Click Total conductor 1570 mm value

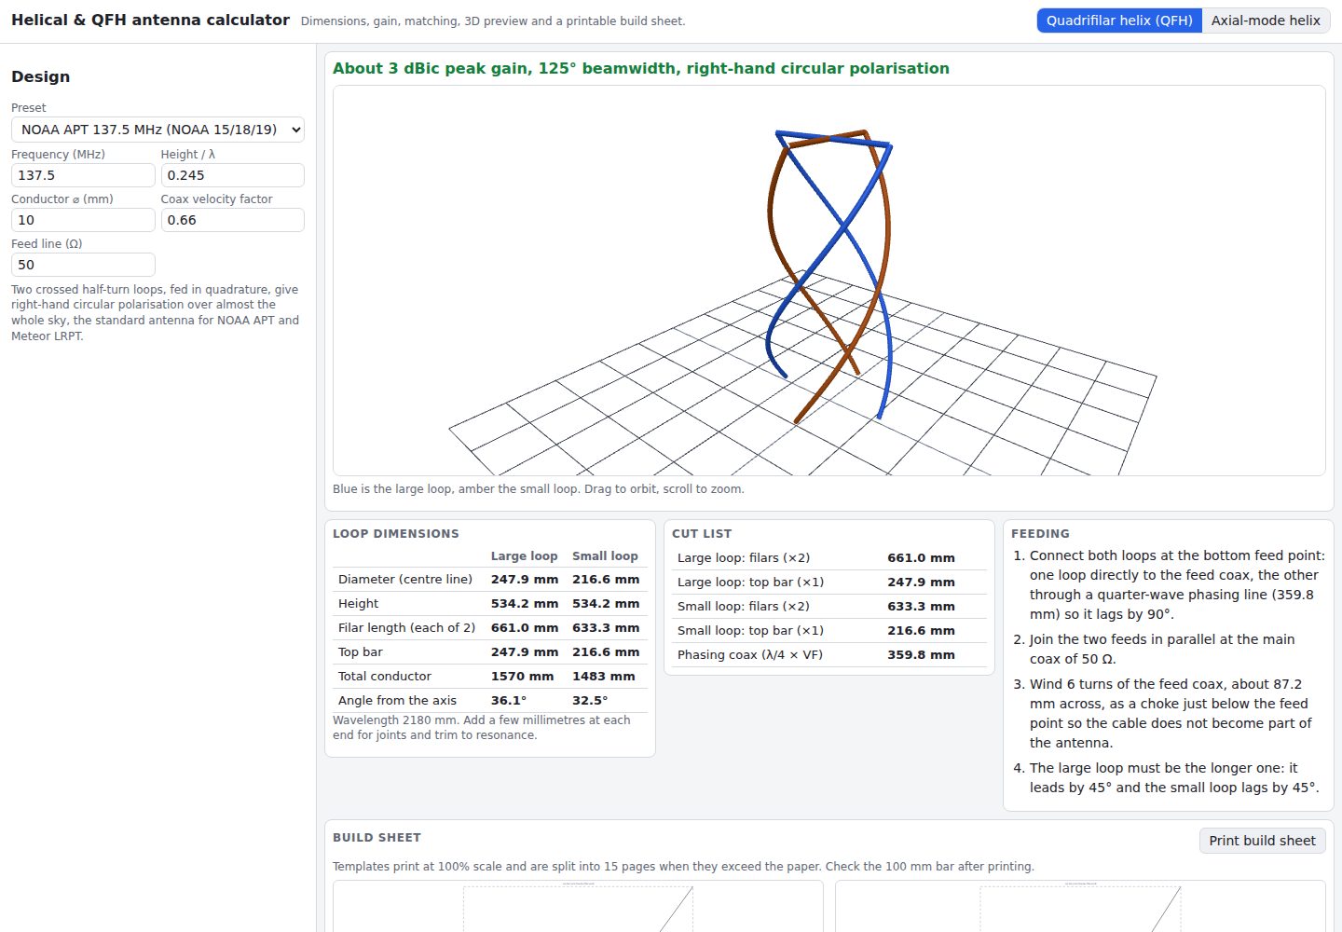[522, 676]
